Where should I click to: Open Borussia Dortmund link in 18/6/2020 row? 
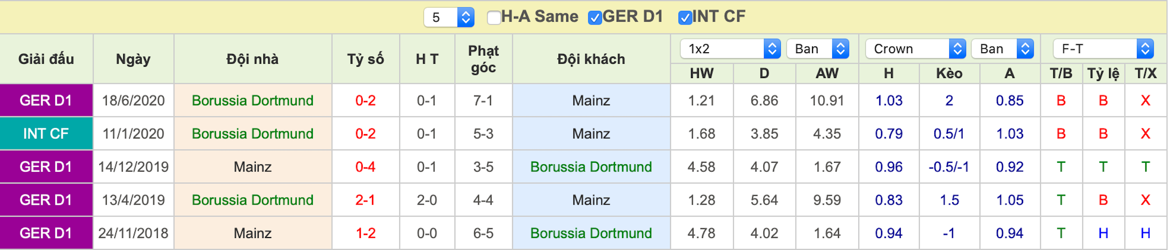252,101
